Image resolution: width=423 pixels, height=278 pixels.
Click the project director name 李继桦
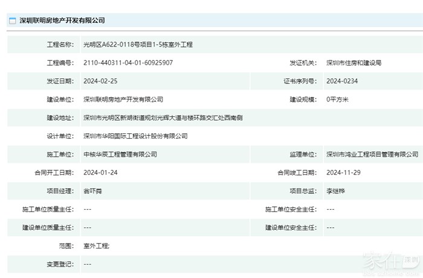click(x=335, y=191)
